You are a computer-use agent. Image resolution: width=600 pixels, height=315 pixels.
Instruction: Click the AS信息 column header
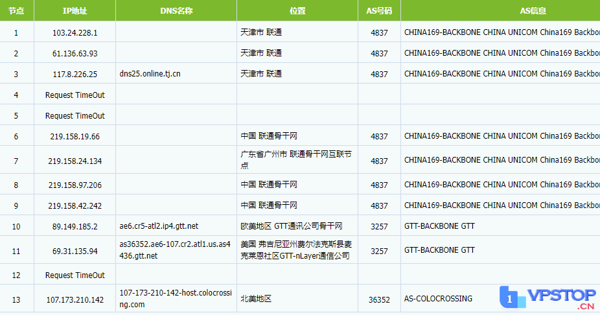tap(533, 11)
